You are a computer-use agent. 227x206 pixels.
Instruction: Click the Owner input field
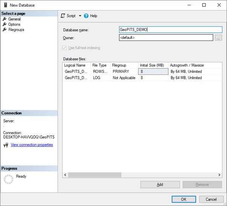tap(166, 37)
